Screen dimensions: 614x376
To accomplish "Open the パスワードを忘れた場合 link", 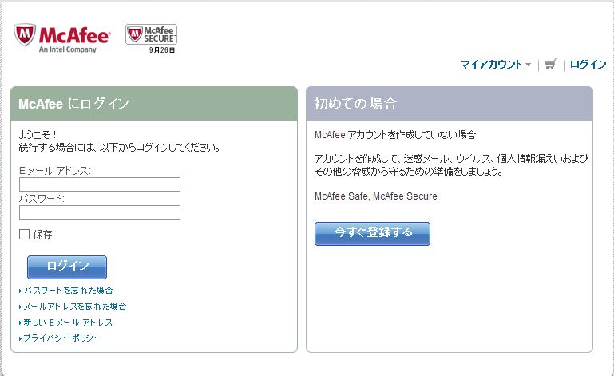I will tap(69, 291).
